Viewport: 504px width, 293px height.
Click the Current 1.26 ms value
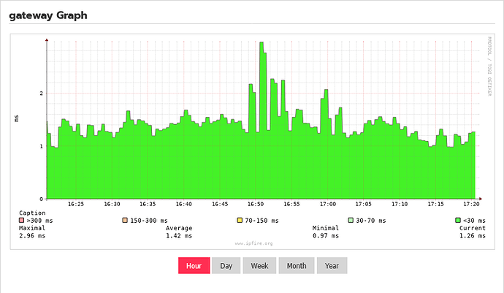[x=472, y=236]
